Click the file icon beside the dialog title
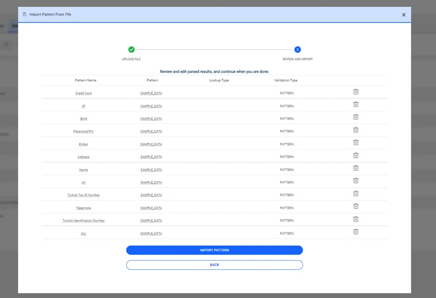436x298 pixels. [24, 14]
